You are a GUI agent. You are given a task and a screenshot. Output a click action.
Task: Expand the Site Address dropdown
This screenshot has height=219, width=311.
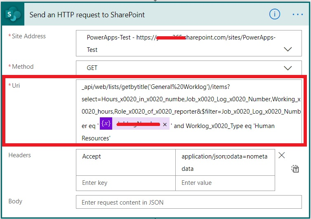288,49
